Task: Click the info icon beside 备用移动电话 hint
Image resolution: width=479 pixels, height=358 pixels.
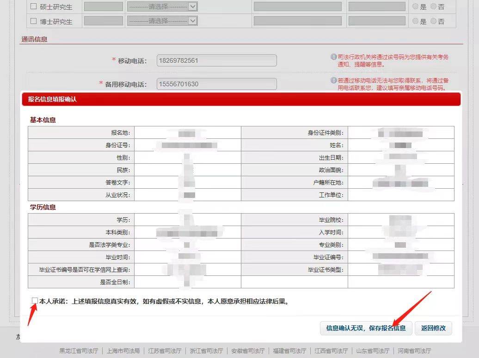Action: tap(333, 80)
